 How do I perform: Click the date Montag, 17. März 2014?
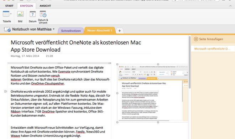tap(25, 56)
